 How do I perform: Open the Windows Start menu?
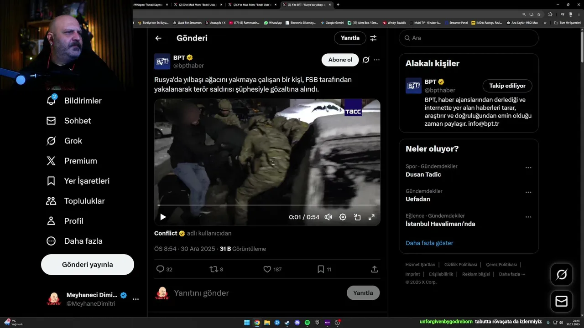[247, 323]
